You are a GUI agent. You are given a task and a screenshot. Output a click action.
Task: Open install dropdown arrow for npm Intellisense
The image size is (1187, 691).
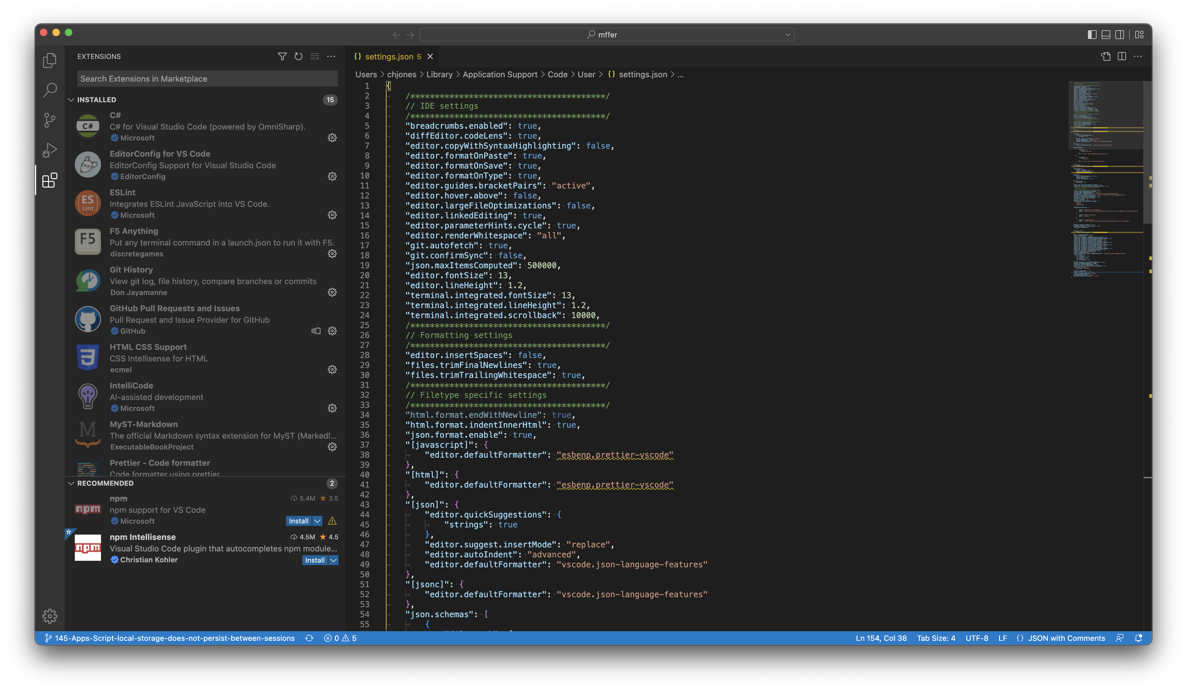coord(334,560)
